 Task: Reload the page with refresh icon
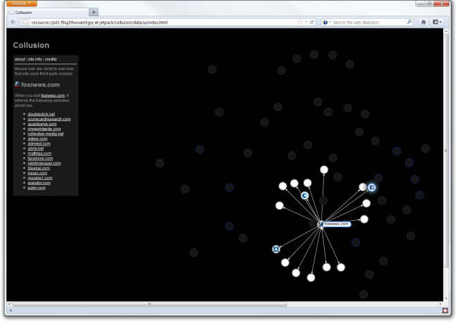[312, 22]
